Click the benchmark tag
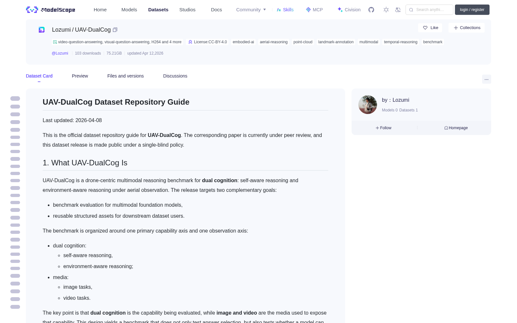 [433, 42]
